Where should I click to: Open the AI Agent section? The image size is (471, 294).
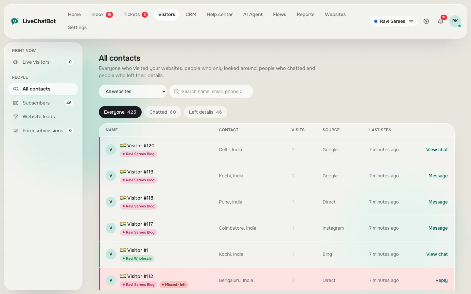click(253, 14)
